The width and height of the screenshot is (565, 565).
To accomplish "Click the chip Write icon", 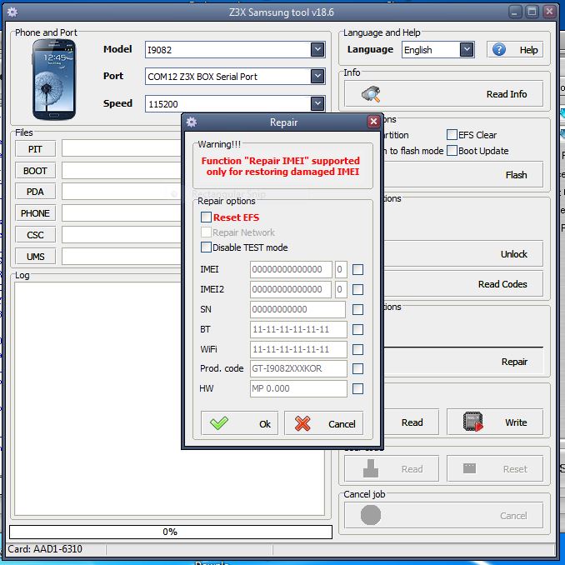I will pyautogui.click(x=472, y=422).
